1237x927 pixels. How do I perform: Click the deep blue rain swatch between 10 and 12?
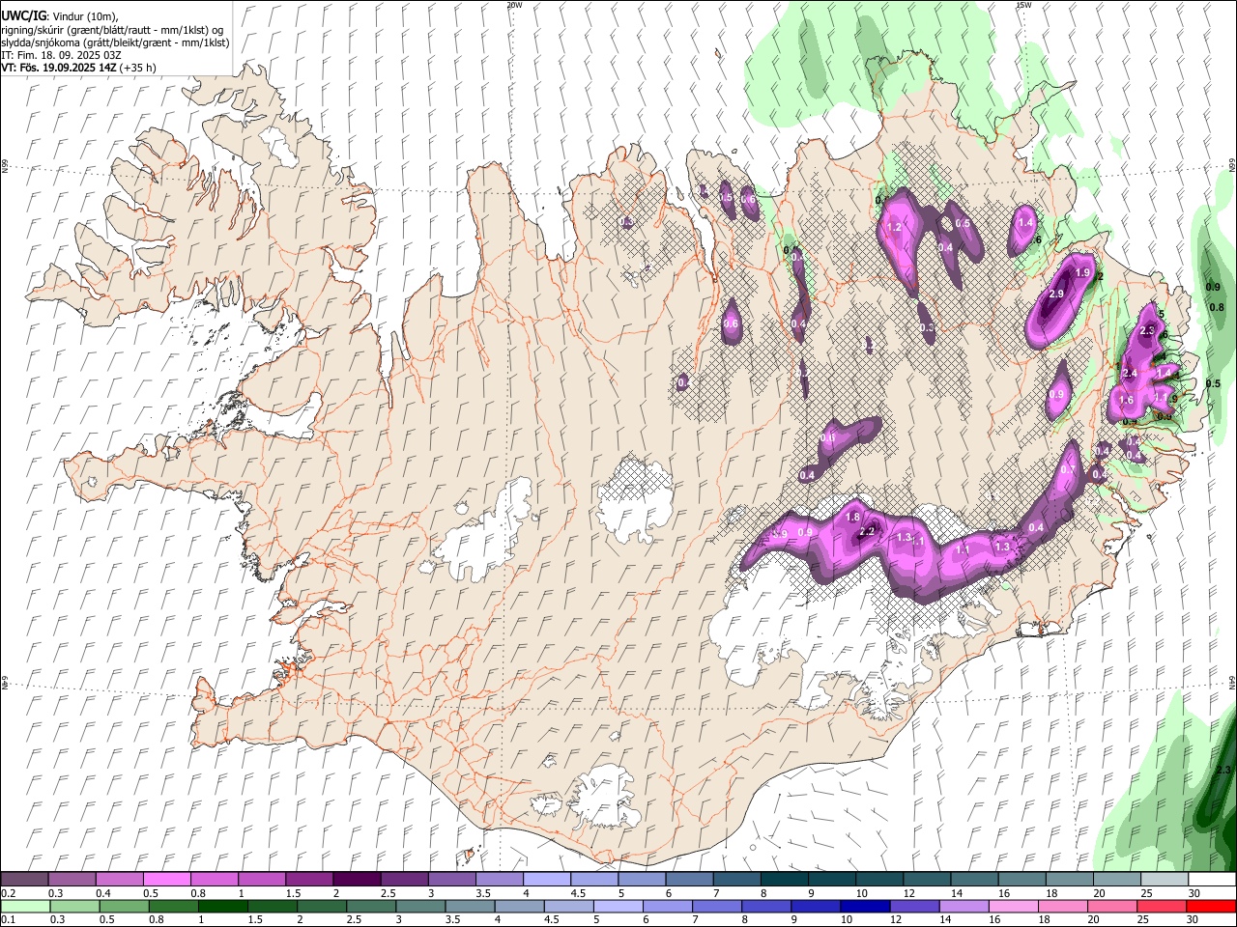tap(865, 906)
